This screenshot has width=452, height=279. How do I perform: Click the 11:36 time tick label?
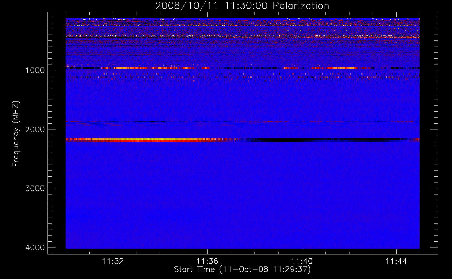207,261
